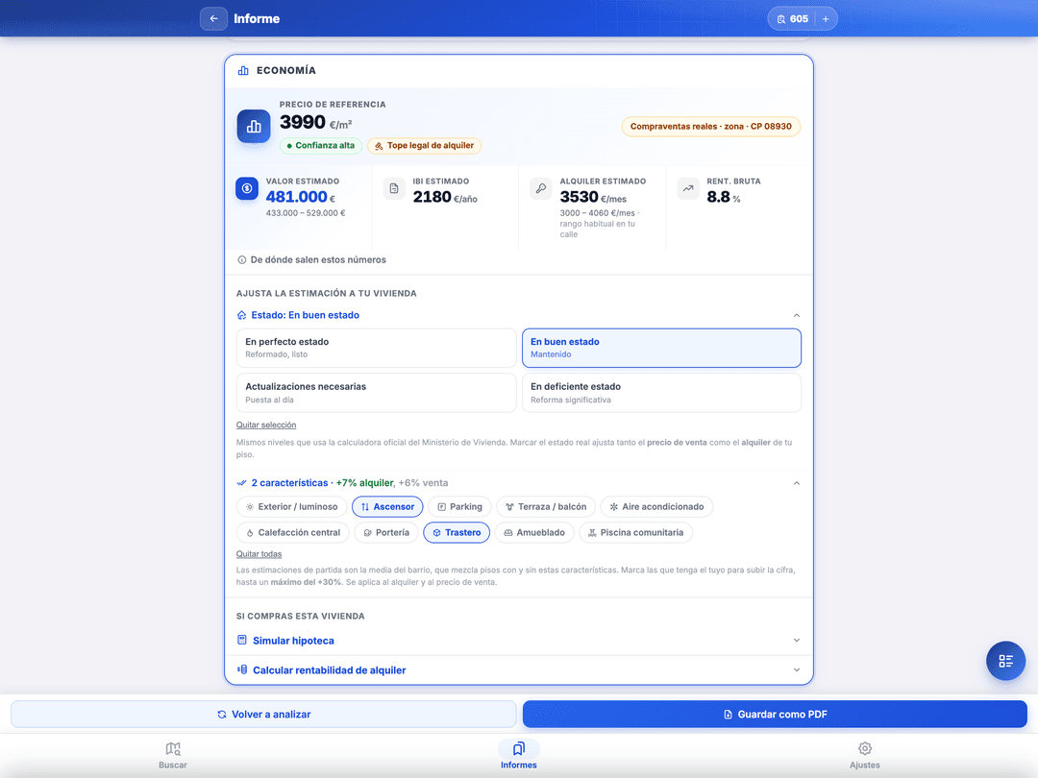Select 'En perfecto estado' option
1038x778 pixels.
pos(376,348)
